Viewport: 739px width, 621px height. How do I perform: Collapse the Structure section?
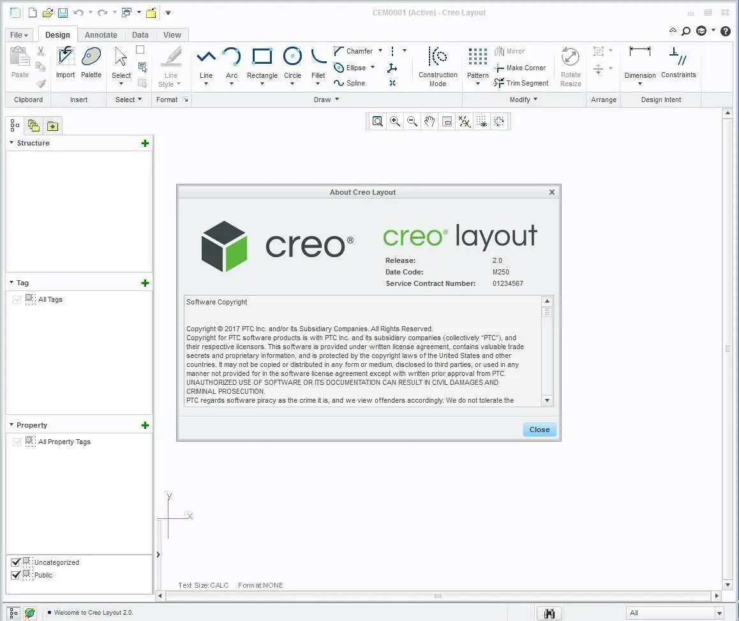coord(11,142)
